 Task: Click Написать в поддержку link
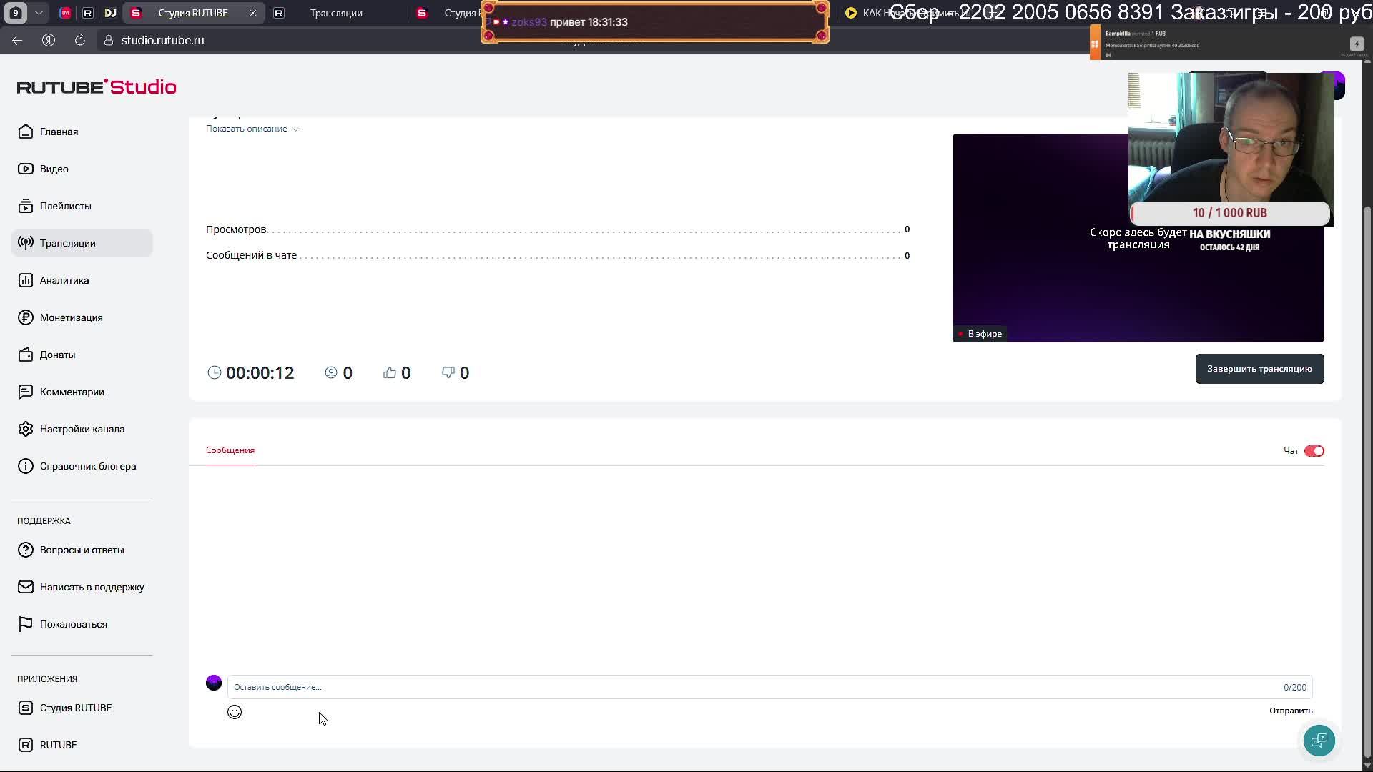[x=92, y=587]
